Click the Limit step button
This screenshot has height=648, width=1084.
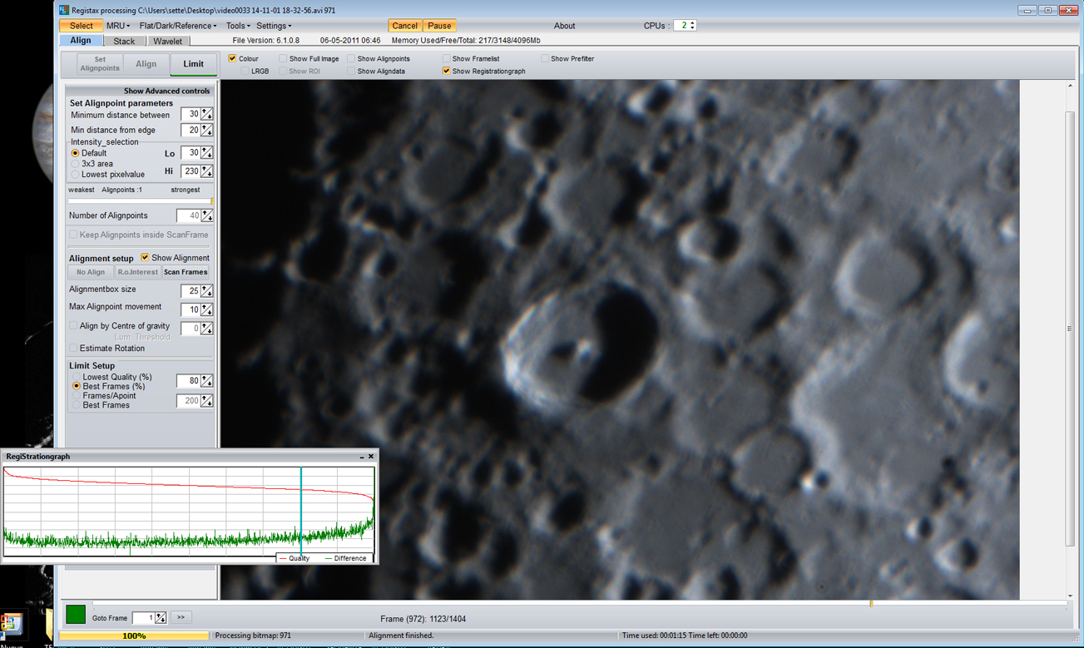(193, 64)
